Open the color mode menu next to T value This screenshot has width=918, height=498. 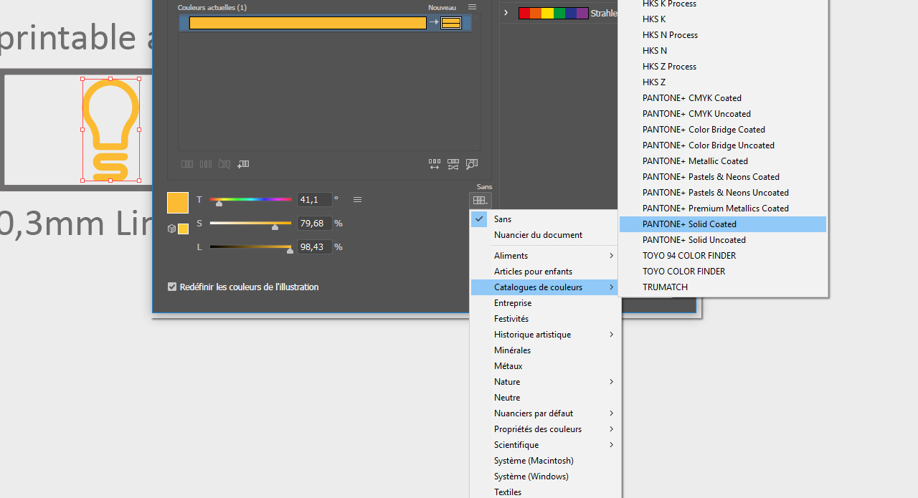[x=357, y=200]
